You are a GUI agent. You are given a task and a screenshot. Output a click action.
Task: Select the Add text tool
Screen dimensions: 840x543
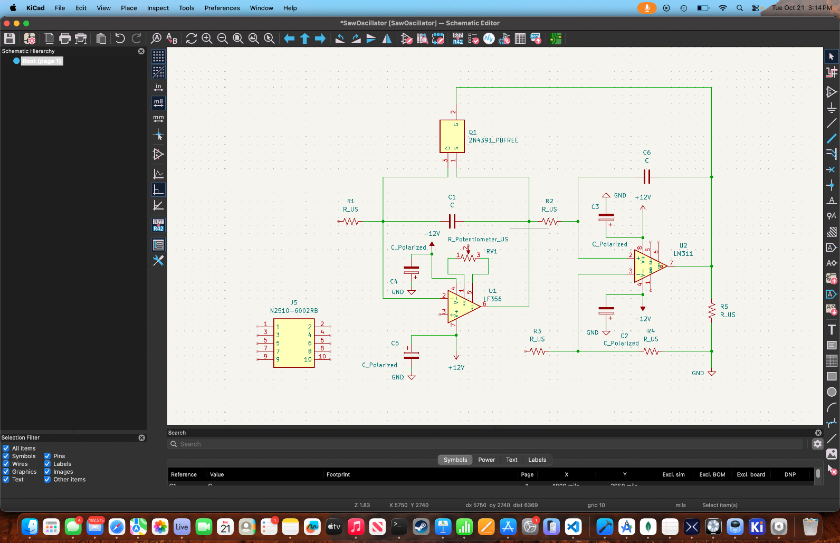832,330
